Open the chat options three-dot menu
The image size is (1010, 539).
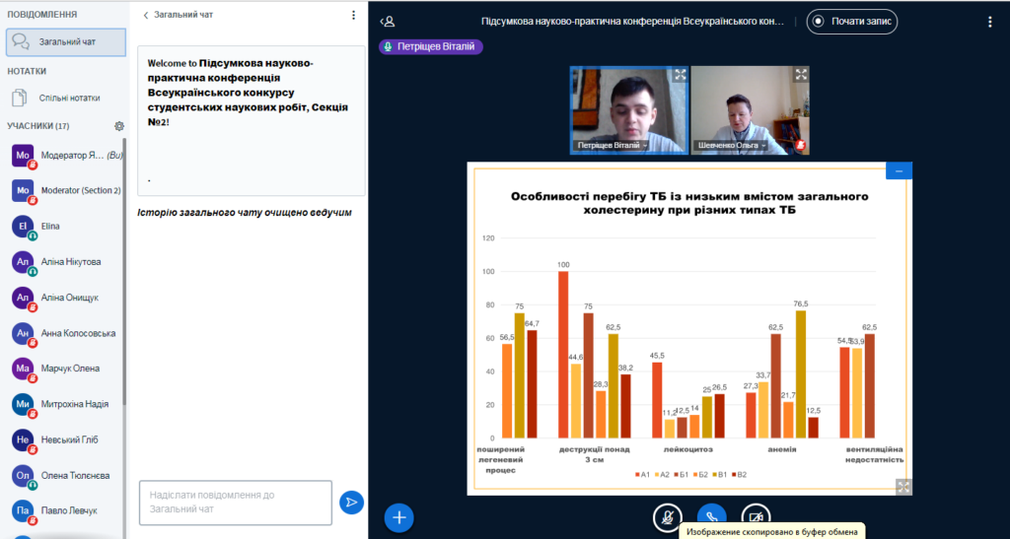[x=354, y=15]
